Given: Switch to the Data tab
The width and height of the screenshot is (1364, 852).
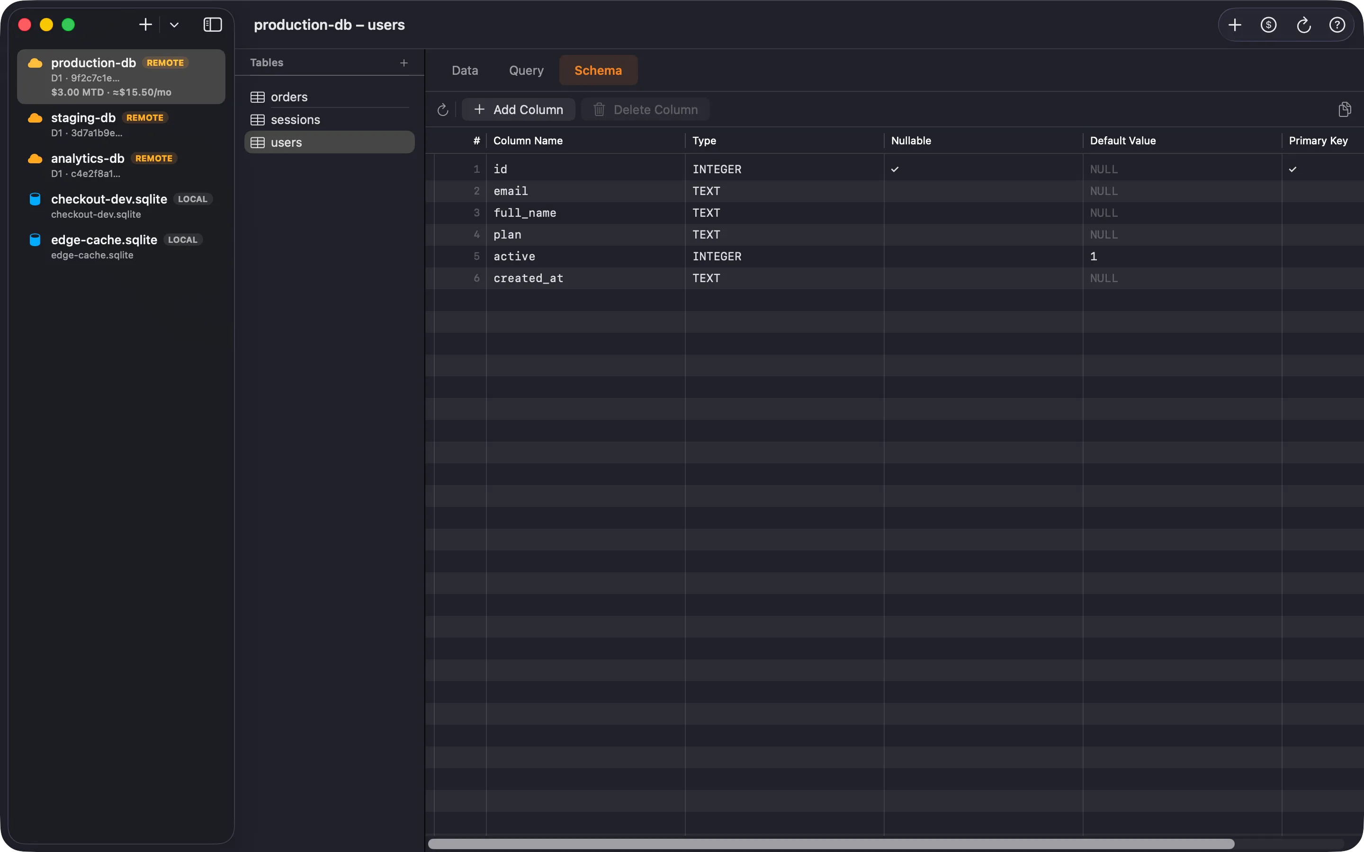Looking at the screenshot, I should (x=465, y=71).
